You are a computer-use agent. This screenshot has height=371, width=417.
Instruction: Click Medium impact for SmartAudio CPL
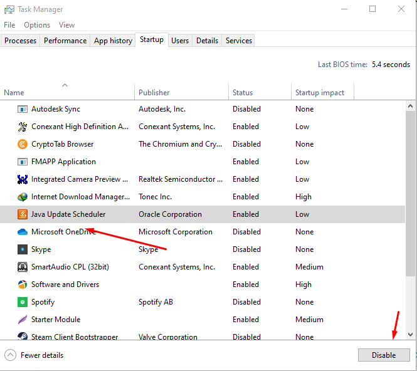click(309, 267)
